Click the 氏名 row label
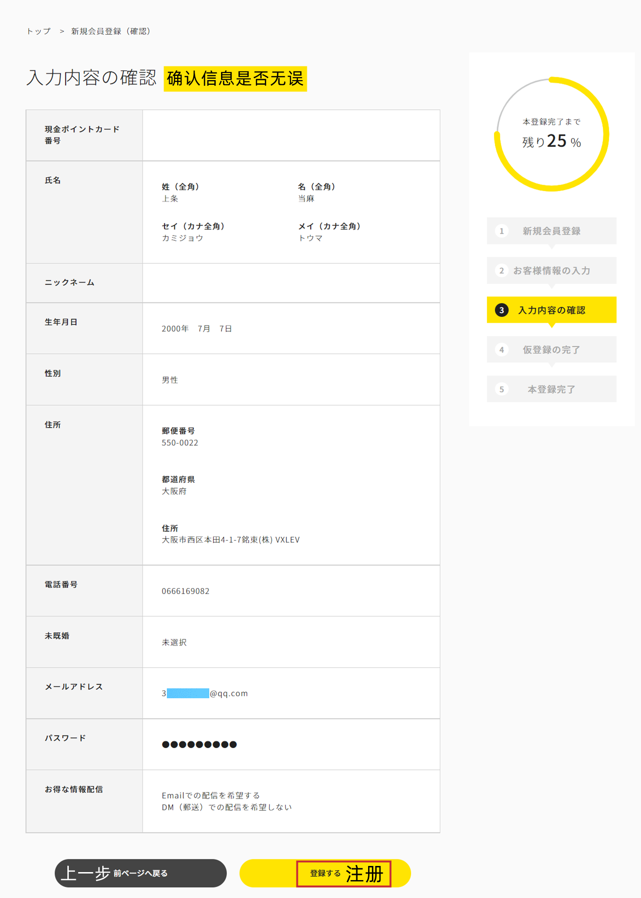The height and width of the screenshot is (898, 641). [53, 180]
